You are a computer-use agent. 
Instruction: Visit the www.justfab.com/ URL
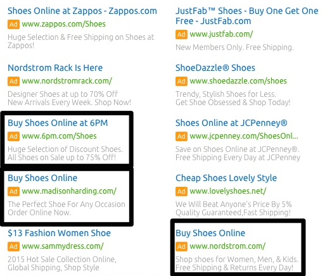221,34
